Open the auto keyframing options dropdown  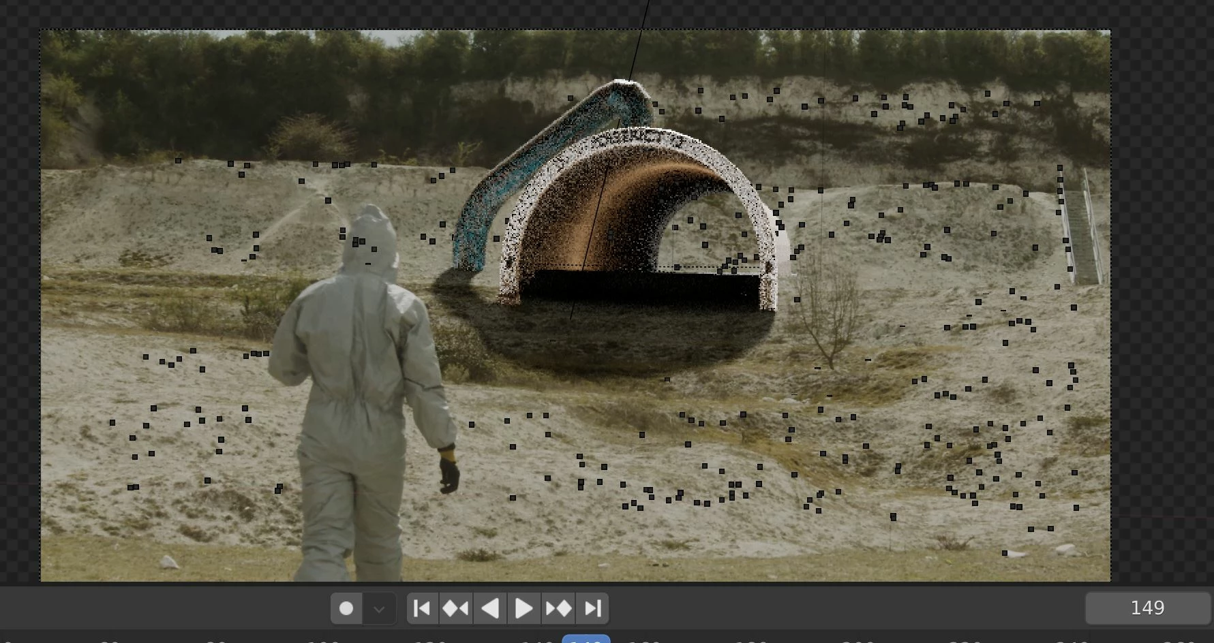[380, 608]
